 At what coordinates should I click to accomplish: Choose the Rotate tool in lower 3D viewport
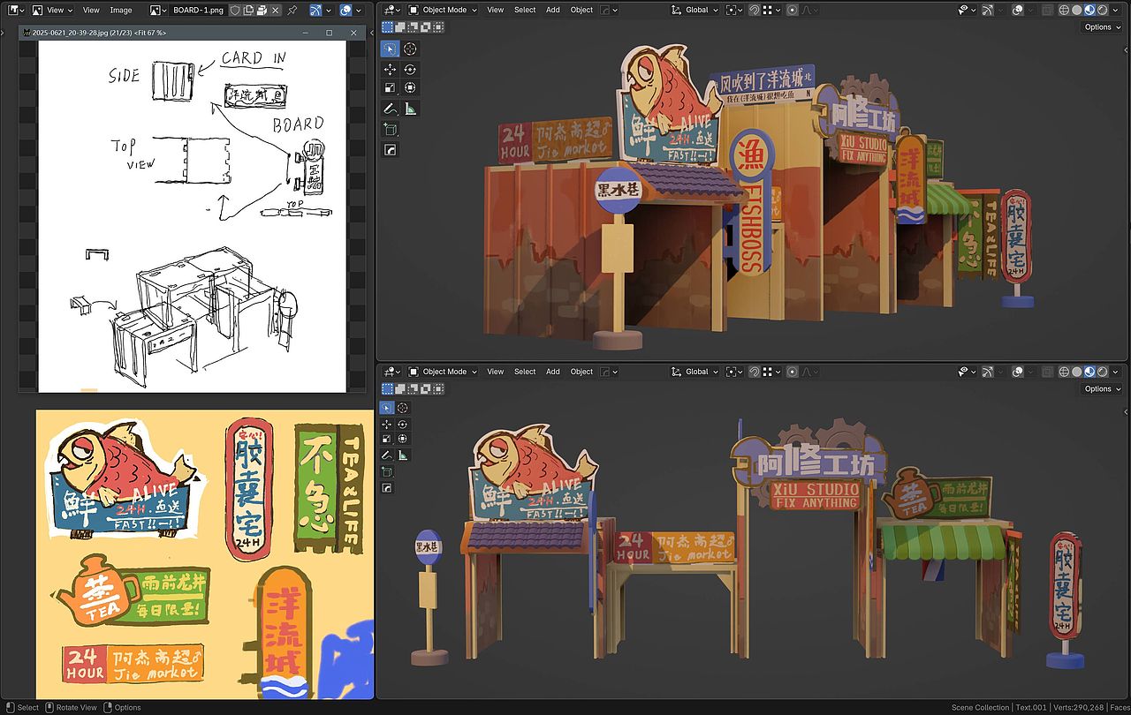403,424
